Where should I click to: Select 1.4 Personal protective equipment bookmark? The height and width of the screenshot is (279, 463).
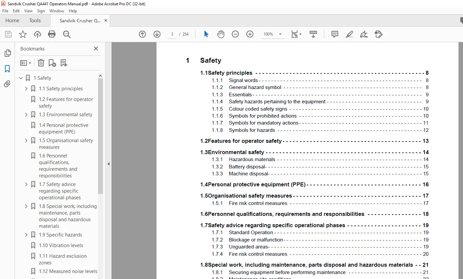pyautogui.click(x=63, y=129)
